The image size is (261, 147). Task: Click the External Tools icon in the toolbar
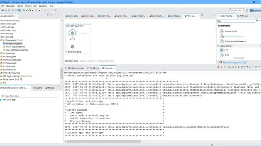pyautogui.click(x=36, y=10)
